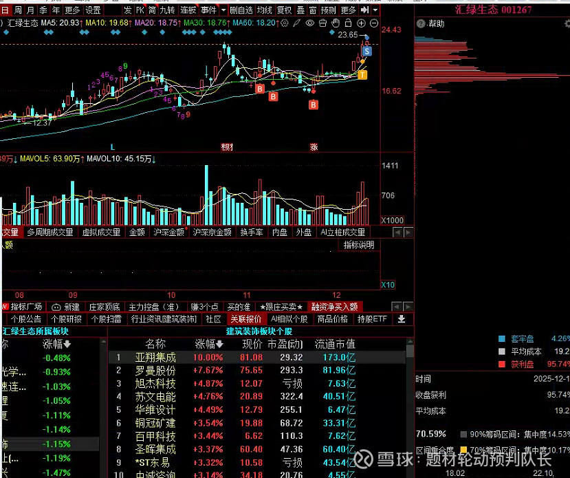Open 个股研报 tab

pyautogui.click(x=66, y=319)
